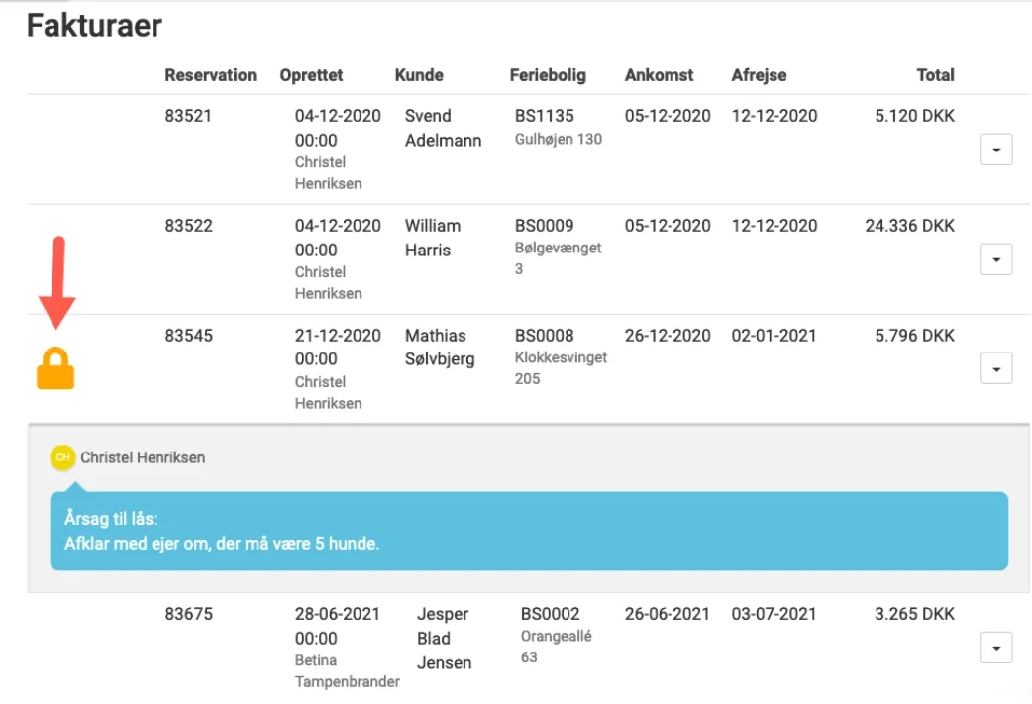The height and width of the screenshot is (704, 1032).
Task: Expand the dropdown for reservation 83675
Action: [995, 649]
